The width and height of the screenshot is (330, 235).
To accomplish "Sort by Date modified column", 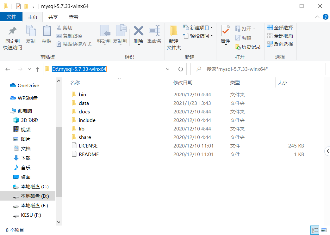I will [200, 83].
